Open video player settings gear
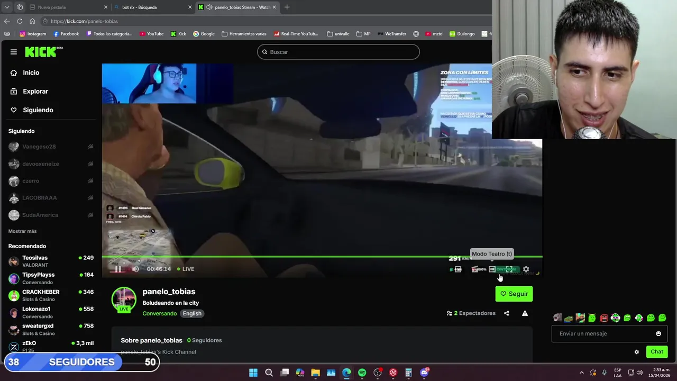 (526, 269)
